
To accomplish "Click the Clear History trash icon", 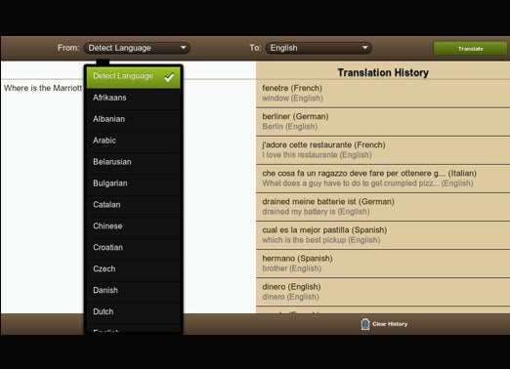I will [365, 324].
